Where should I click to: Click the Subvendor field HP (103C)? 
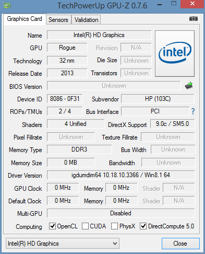(158, 99)
